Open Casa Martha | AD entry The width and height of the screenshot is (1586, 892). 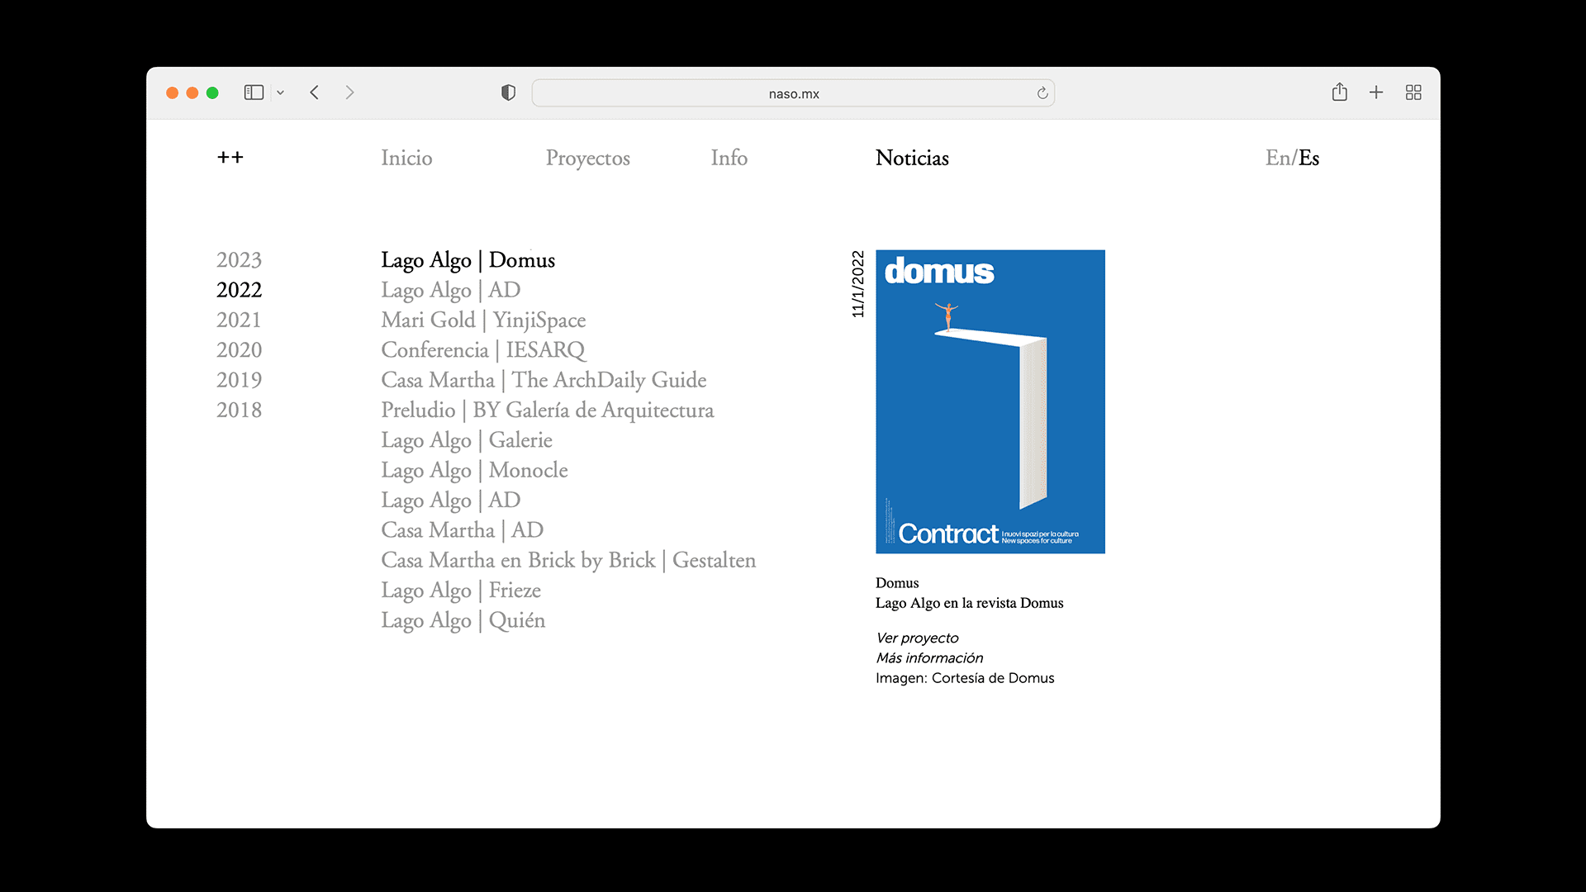462,530
